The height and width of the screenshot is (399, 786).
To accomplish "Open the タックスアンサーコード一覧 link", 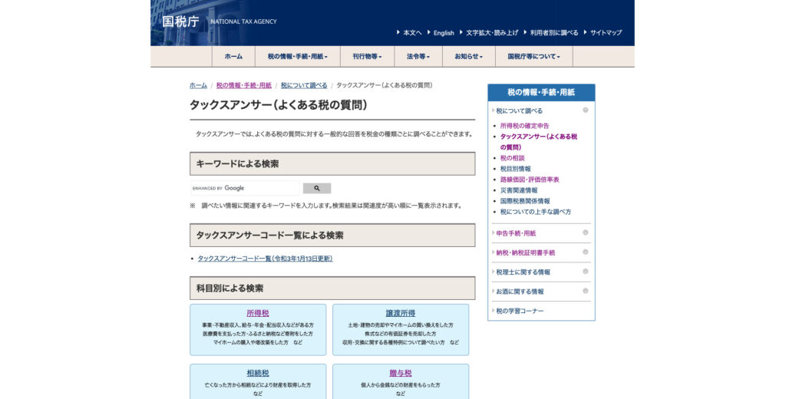I will point(265,259).
